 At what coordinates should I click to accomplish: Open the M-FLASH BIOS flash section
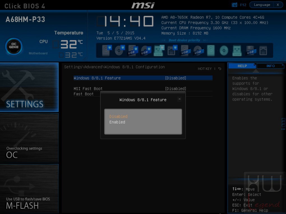pyautogui.click(x=29, y=189)
